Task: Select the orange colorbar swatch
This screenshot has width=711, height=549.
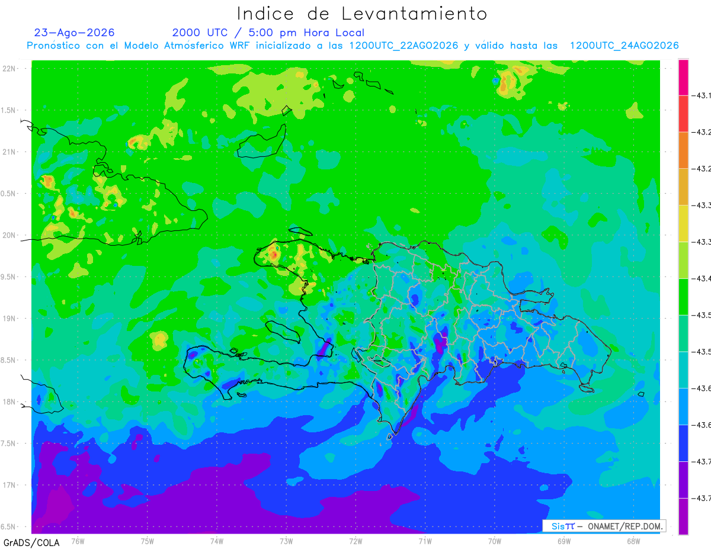Action: (x=683, y=150)
